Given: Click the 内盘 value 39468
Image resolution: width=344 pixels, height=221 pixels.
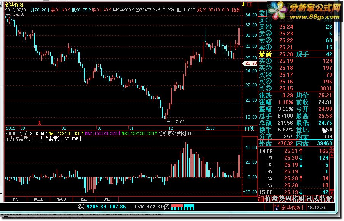Looking at the screenshot, I should (325, 143).
